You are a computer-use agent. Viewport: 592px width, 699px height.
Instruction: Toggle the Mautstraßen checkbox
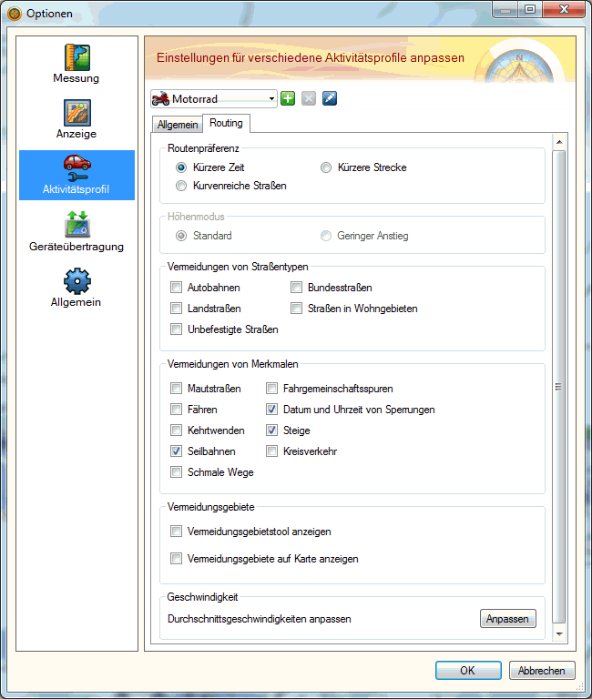176,389
